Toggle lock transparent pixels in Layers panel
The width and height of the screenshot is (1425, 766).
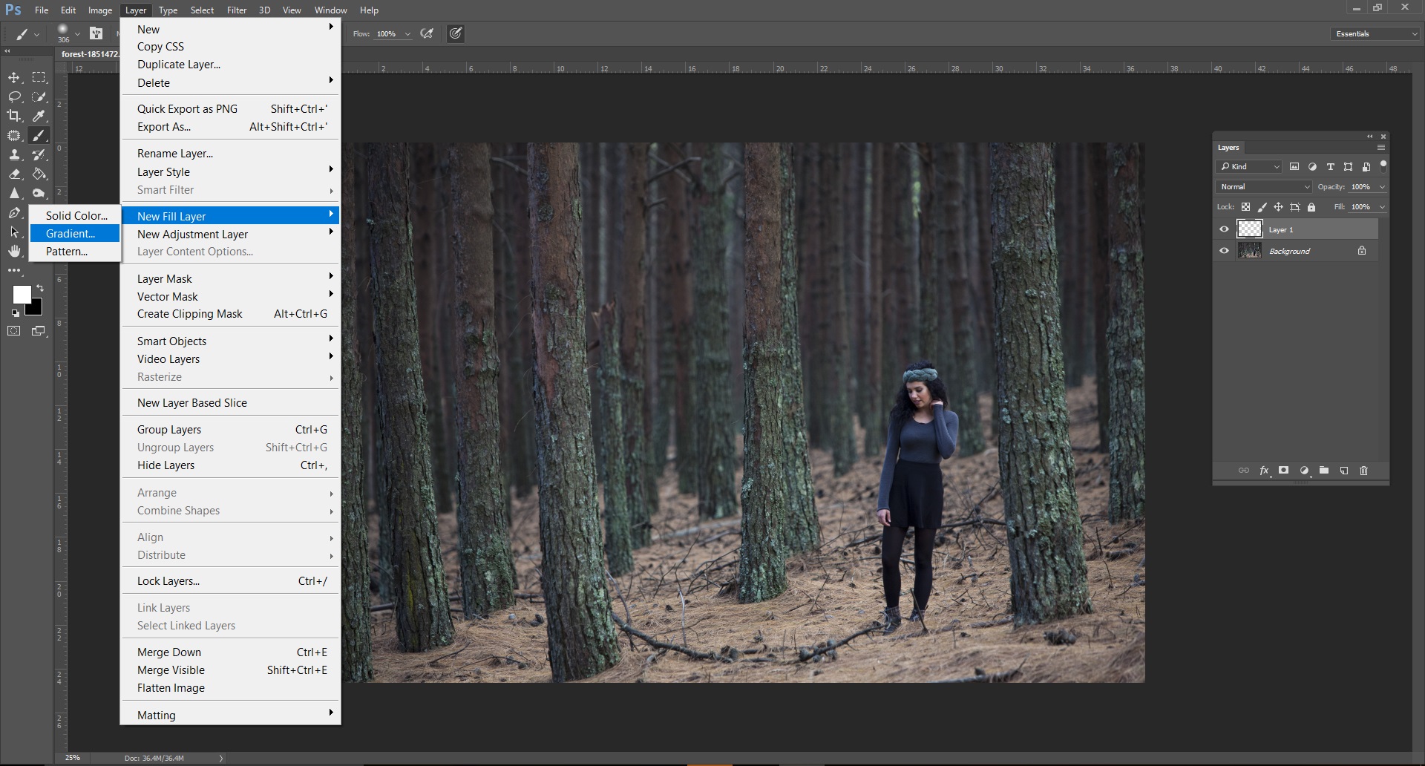[1245, 207]
